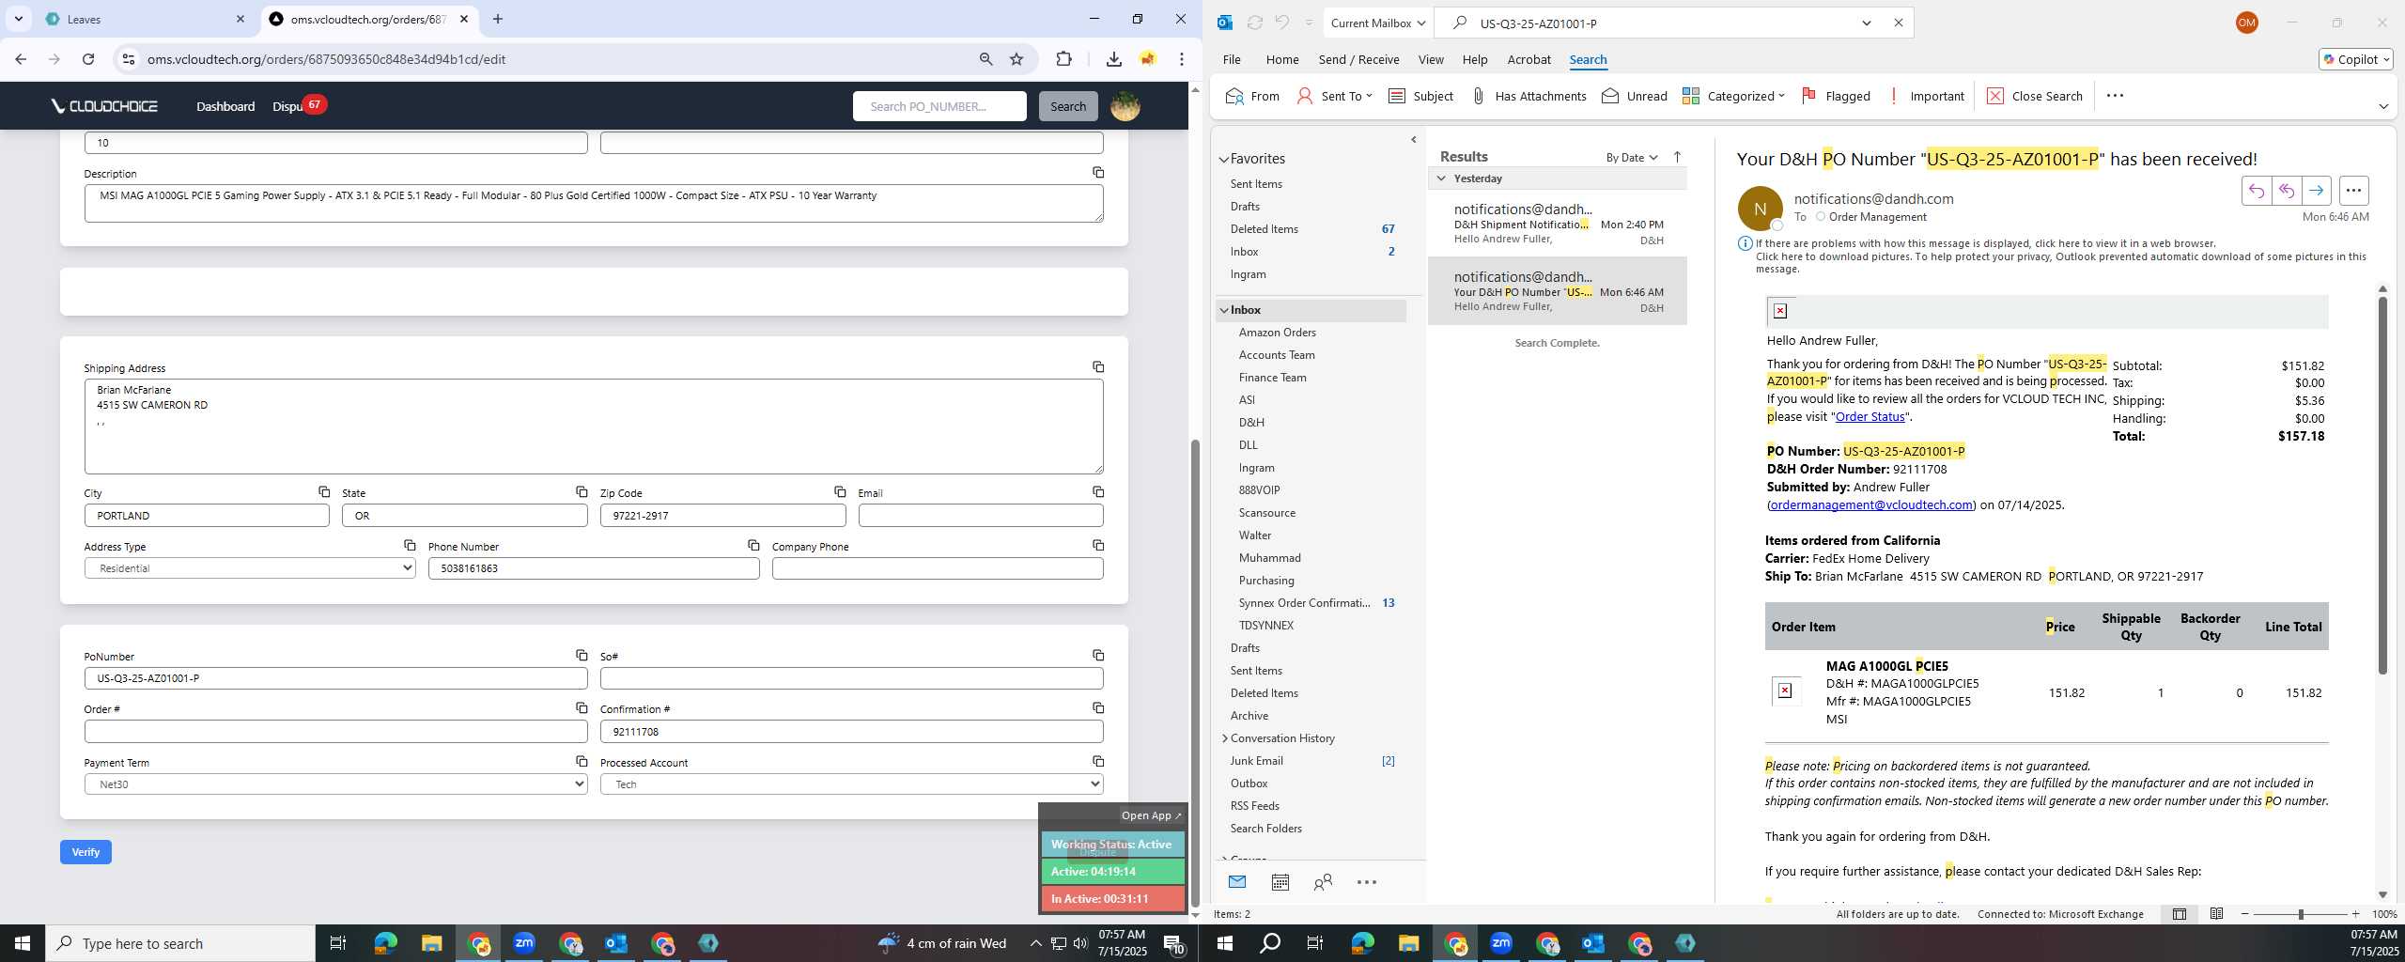Open Chrome downloads icon
This screenshot has width=2405, height=962.
pyautogui.click(x=1113, y=59)
